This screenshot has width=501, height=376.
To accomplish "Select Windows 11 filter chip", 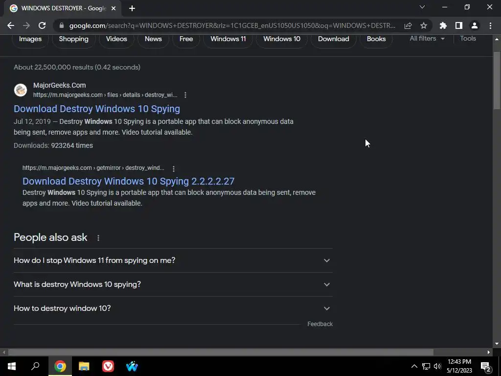I will click(228, 39).
